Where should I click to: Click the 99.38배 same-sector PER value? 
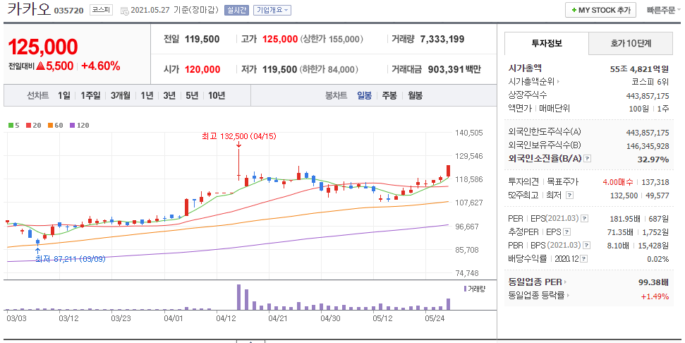click(653, 282)
